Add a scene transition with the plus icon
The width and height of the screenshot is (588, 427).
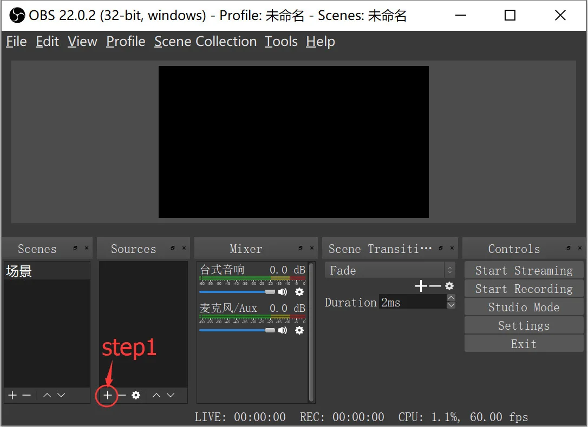[x=421, y=286]
